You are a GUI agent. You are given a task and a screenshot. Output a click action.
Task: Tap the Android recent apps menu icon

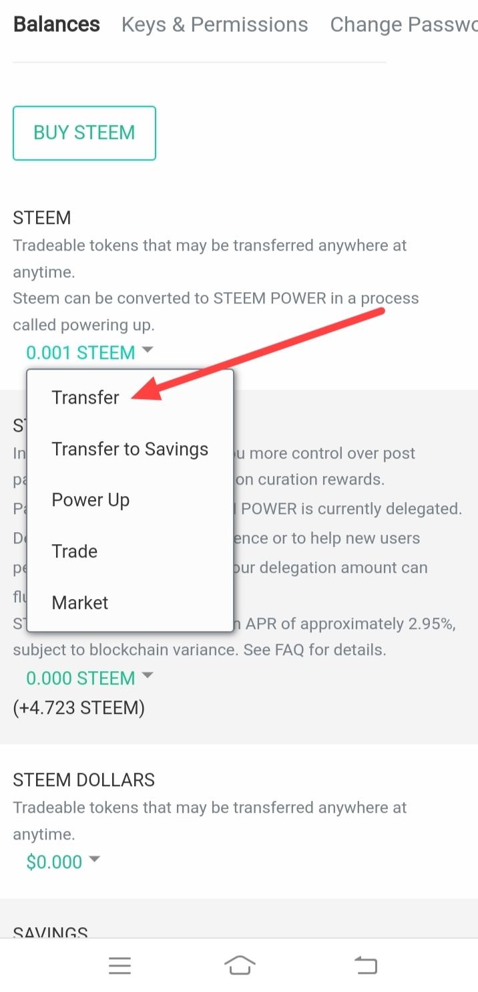[x=120, y=965]
